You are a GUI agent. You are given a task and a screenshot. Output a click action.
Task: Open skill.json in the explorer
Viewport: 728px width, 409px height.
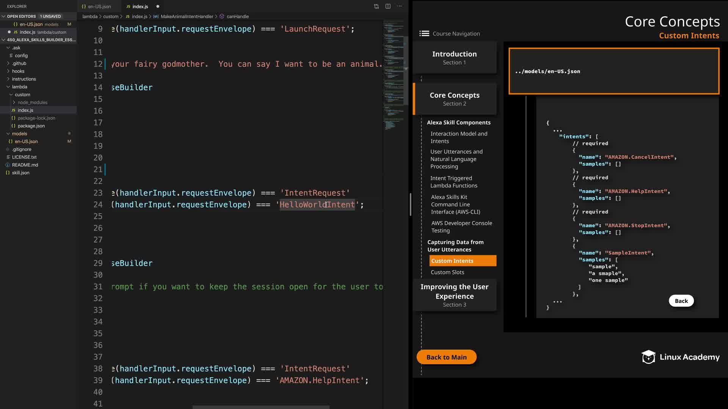pos(20,173)
